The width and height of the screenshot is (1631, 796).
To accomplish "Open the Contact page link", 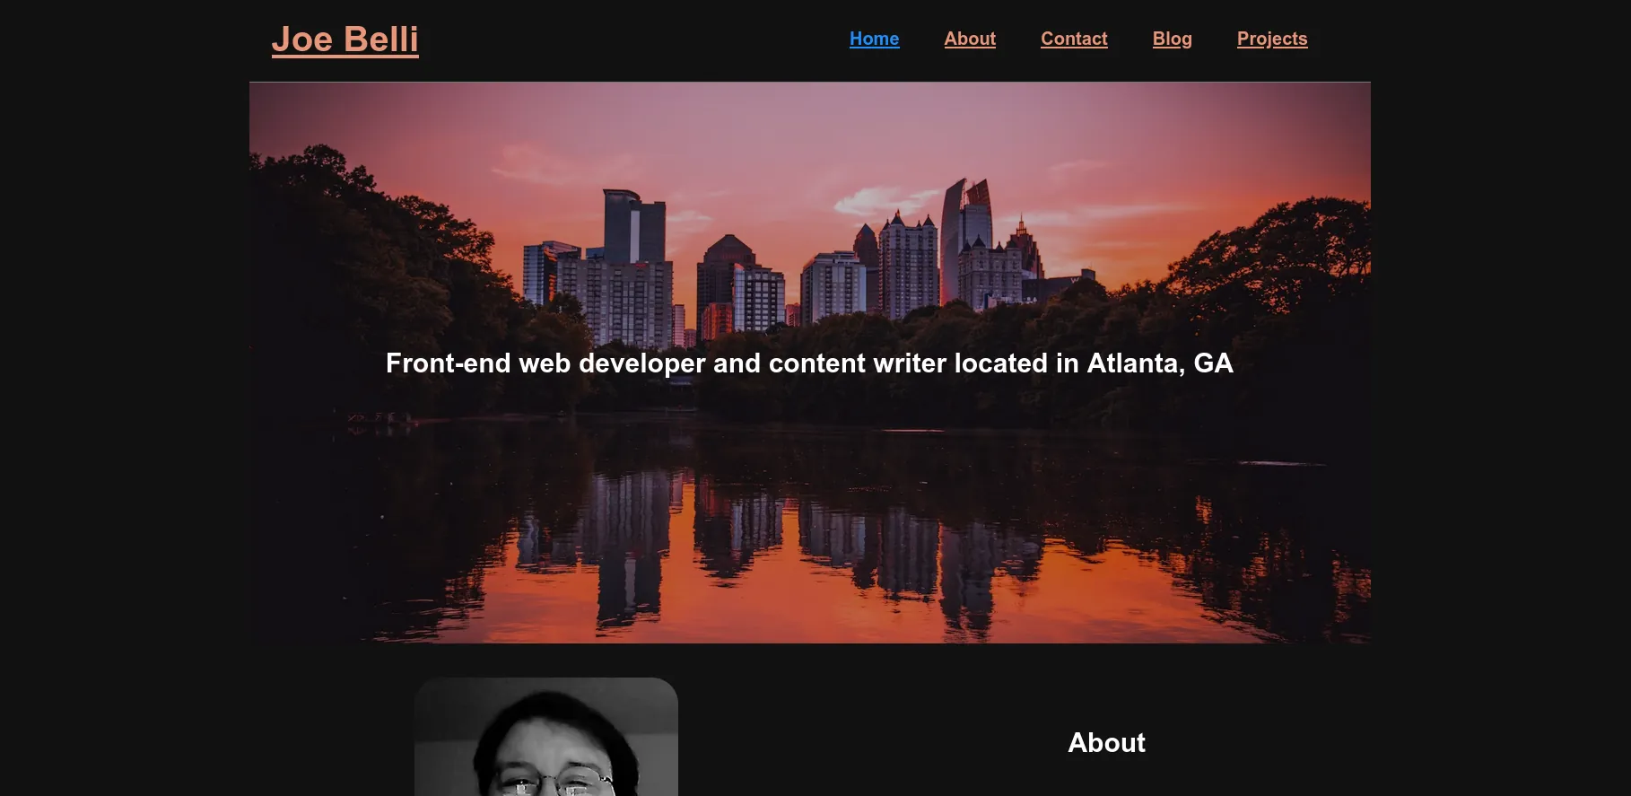I will point(1073,39).
